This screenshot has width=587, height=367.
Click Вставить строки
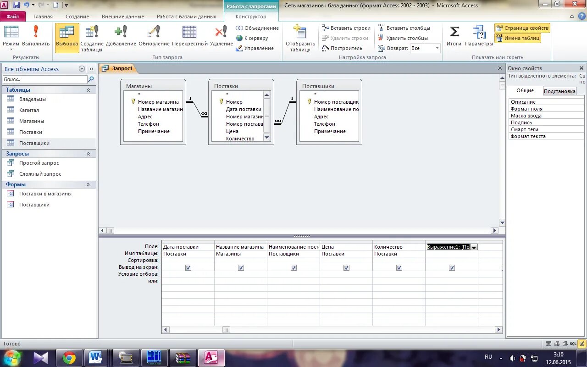pyautogui.click(x=346, y=28)
